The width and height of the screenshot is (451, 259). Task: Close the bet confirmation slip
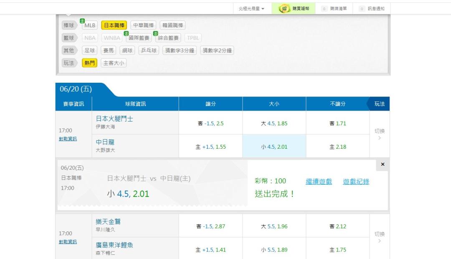pyautogui.click(x=383, y=164)
